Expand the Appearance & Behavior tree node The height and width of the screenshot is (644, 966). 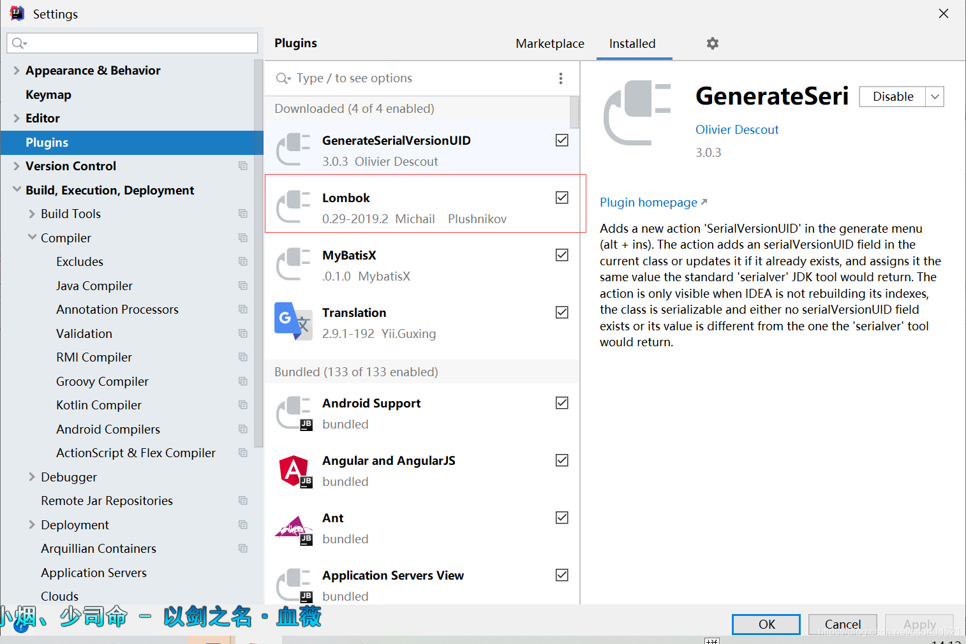point(17,70)
